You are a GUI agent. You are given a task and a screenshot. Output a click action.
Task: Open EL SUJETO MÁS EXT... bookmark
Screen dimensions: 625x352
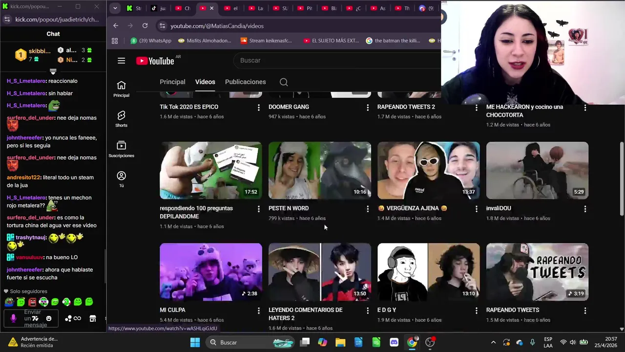tap(331, 41)
